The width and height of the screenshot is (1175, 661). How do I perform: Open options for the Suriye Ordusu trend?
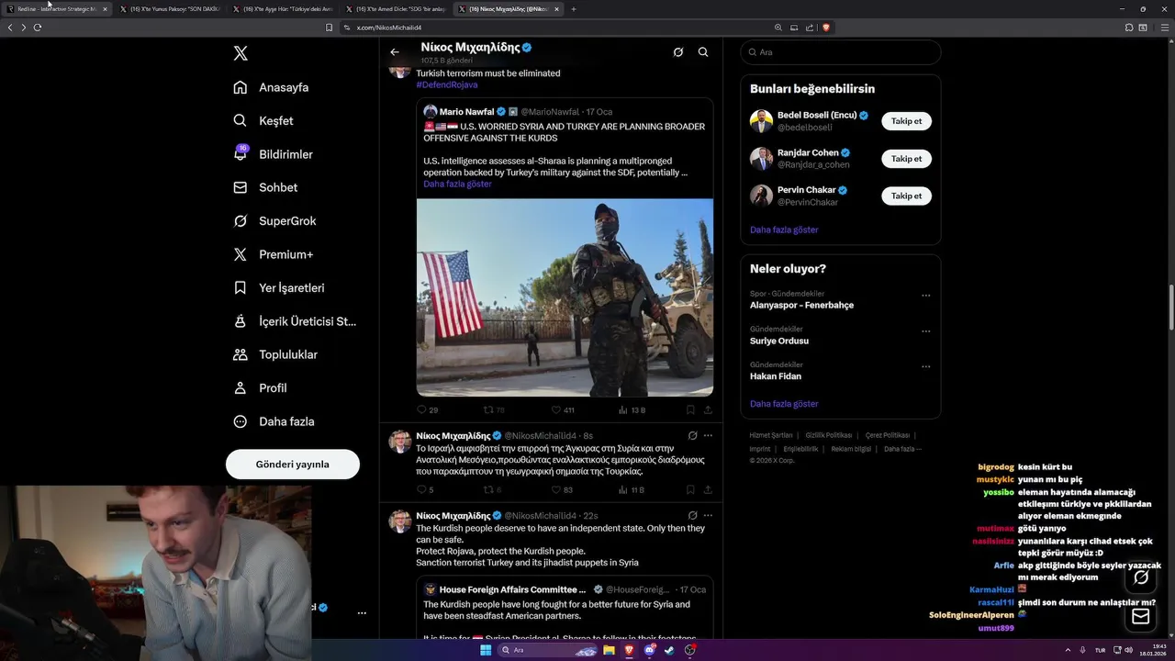tap(925, 331)
